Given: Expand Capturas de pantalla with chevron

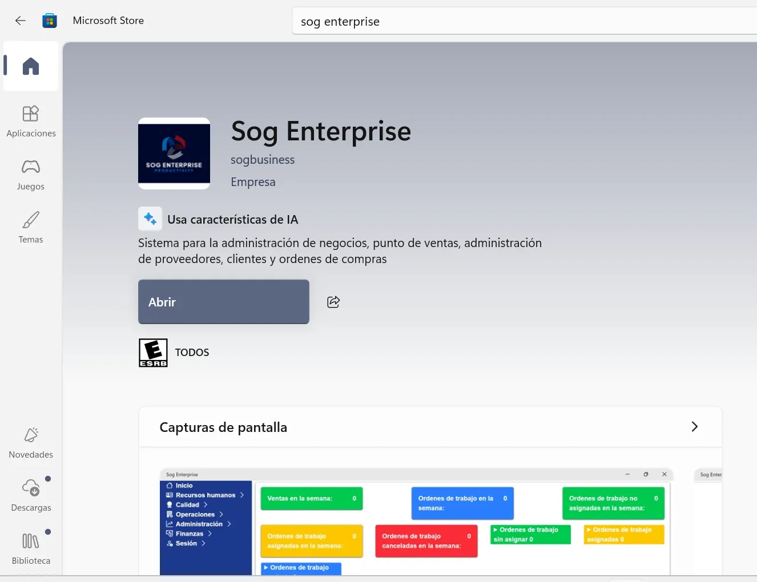Looking at the screenshot, I should point(695,427).
